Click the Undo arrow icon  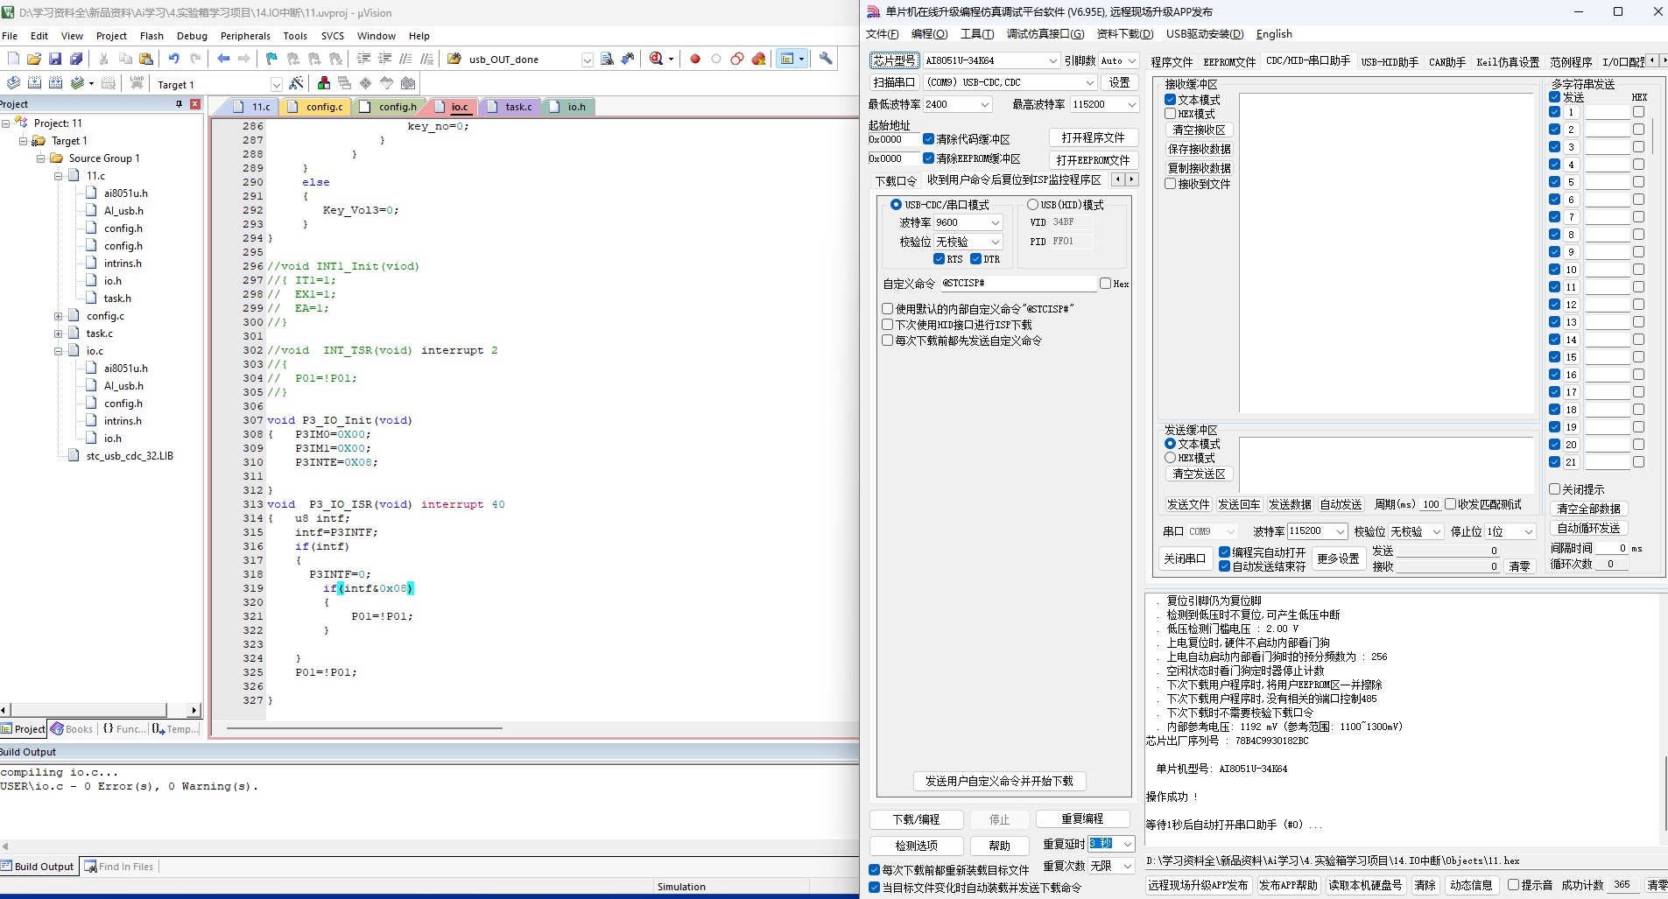[174, 59]
